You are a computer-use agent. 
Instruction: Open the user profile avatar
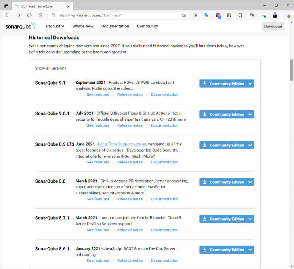pyautogui.click(x=275, y=15)
